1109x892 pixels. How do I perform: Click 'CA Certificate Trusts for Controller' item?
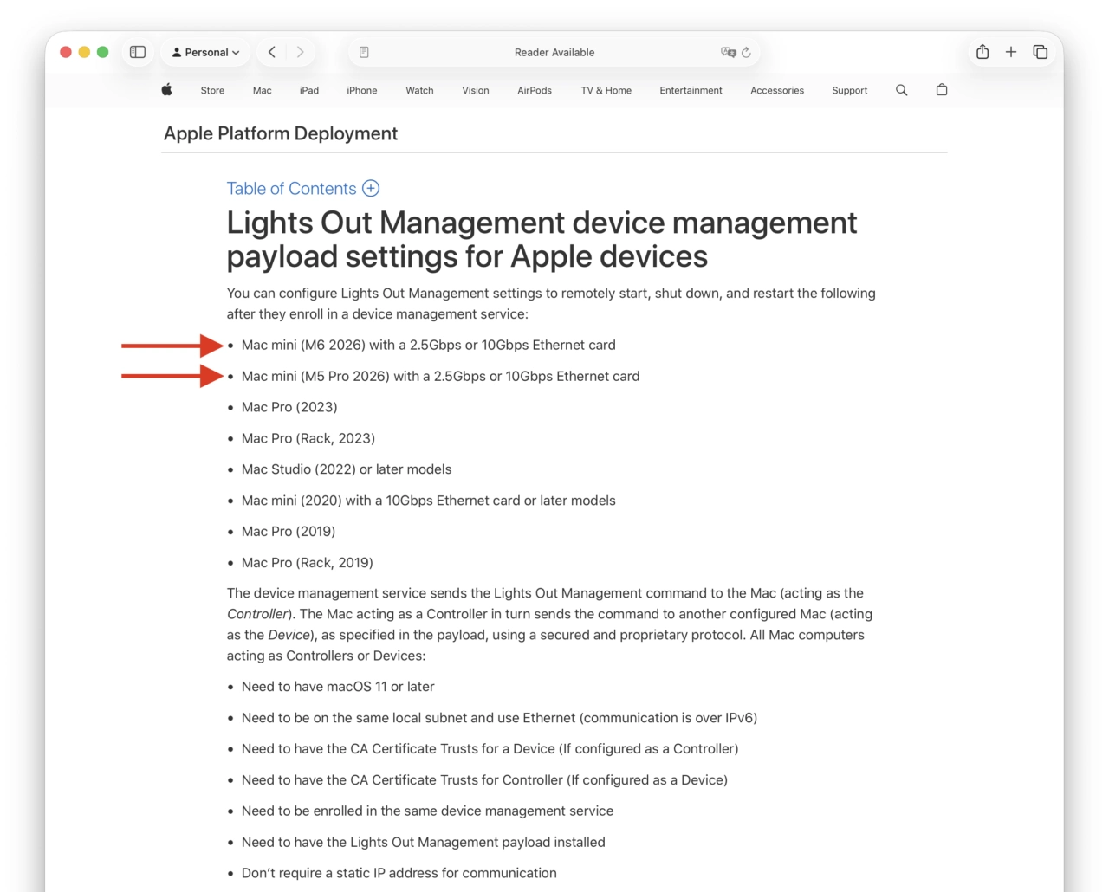(484, 780)
